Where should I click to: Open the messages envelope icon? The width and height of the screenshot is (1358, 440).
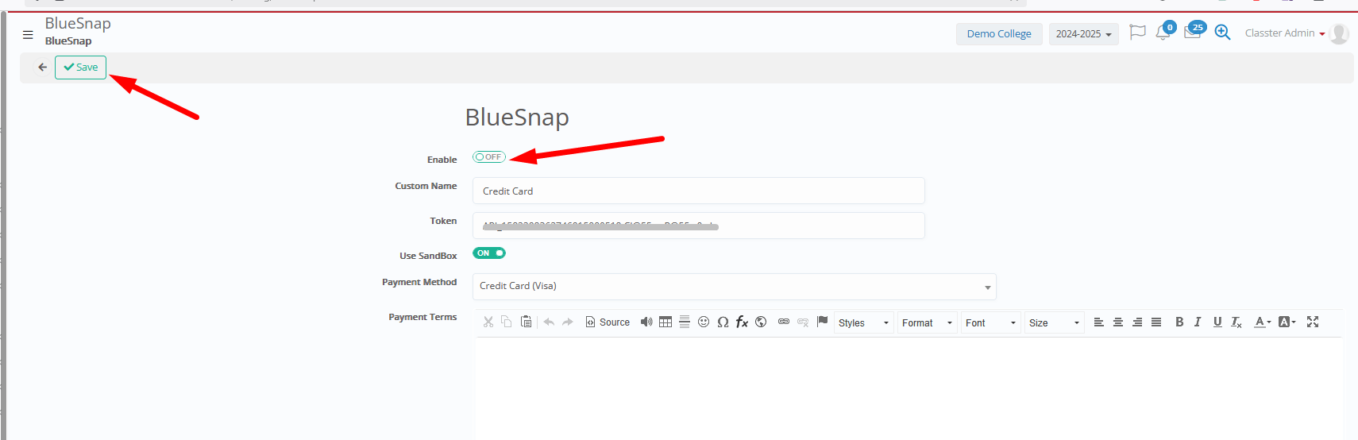tap(1192, 33)
